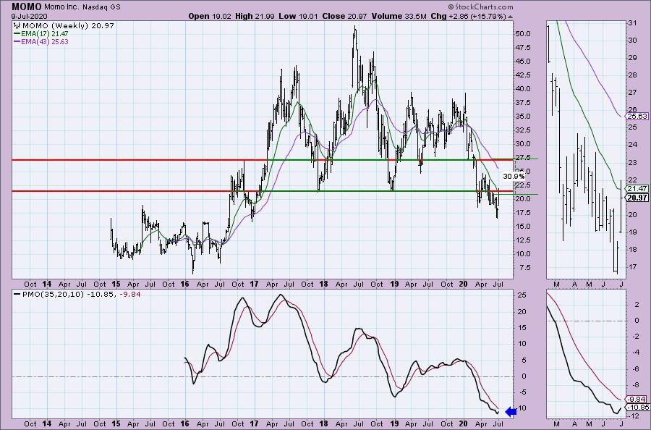Click the 'Momo Inc. Nasdaq GS' company label

coord(82,7)
